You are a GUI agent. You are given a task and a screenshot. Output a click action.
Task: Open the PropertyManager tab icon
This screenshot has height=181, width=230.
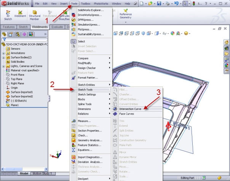pos(11,34)
